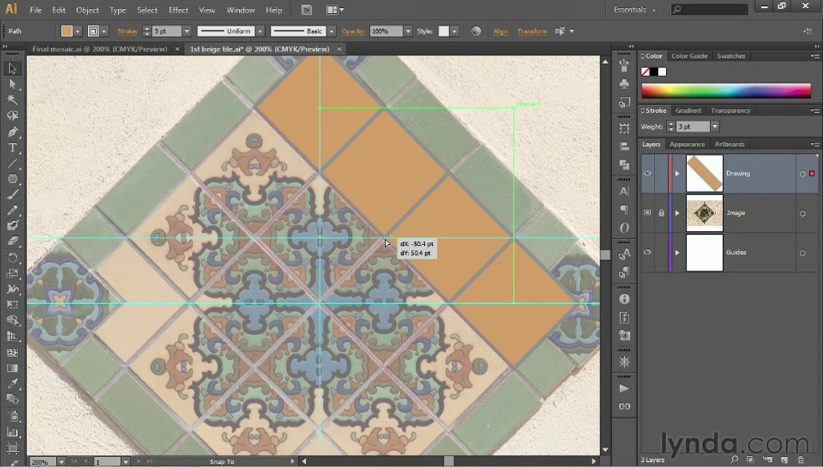Screen dimensions: 823x467
Task: Select the Type tool
Action: (12, 147)
